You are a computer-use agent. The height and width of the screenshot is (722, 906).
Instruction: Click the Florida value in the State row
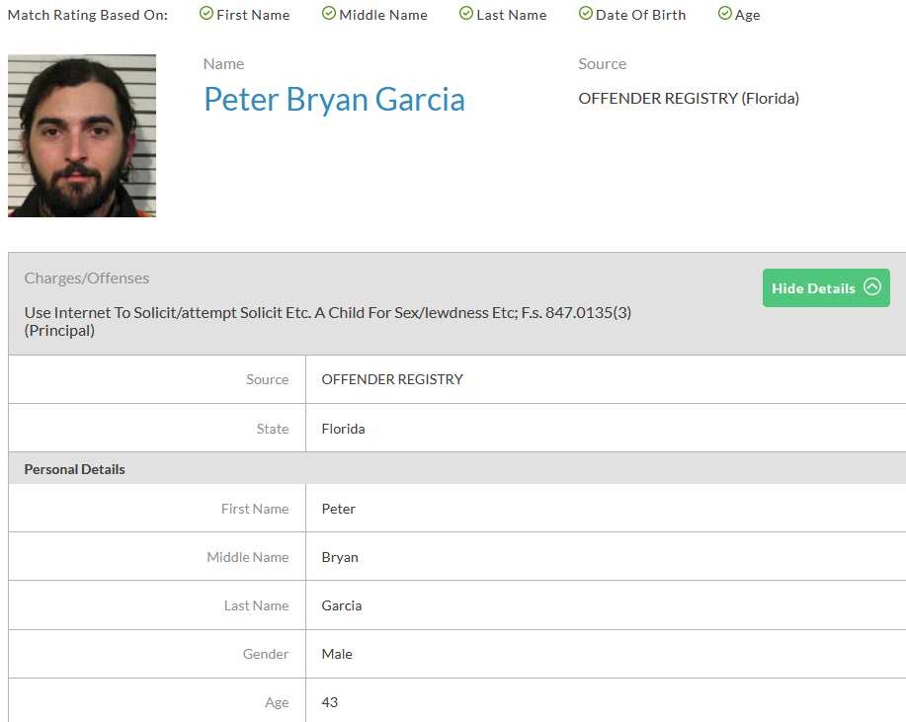[343, 429]
